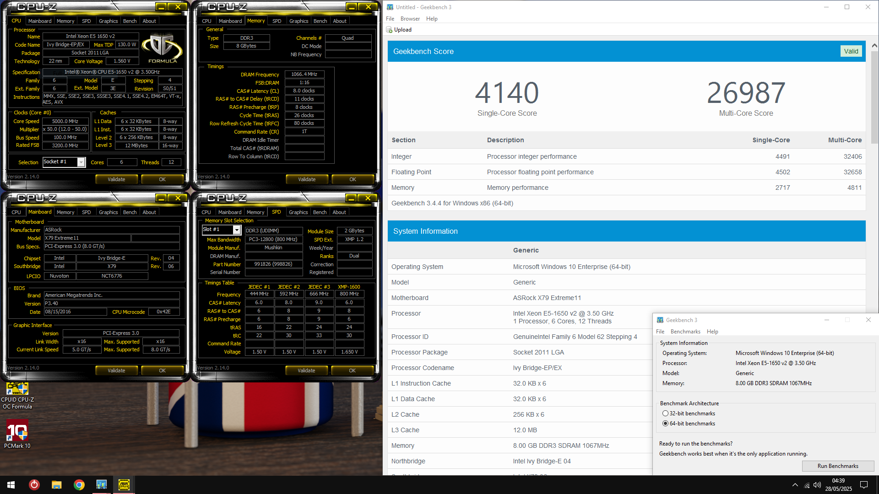Click the green Valid badge
Image resolution: width=879 pixels, height=494 pixels.
(x=851, y=51)
